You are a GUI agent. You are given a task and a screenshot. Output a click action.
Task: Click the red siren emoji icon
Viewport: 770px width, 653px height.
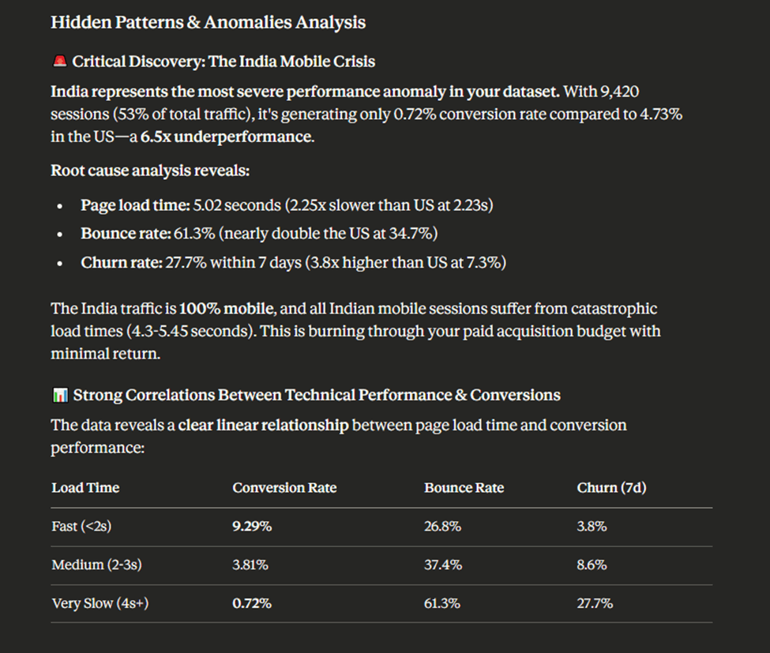click(59, 62)
